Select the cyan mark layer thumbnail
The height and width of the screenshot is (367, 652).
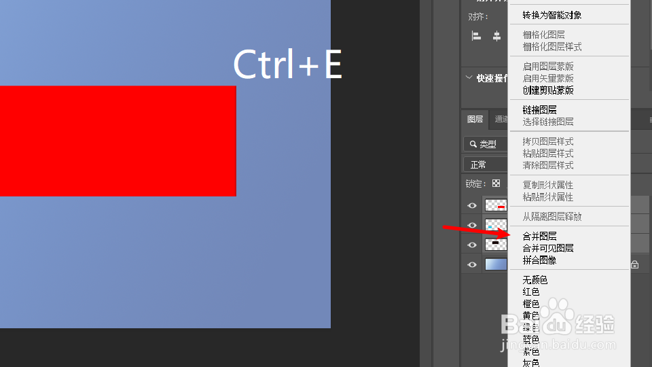(496, 225)
